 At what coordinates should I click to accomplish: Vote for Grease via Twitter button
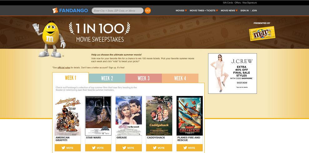pyautogui.click(x=129, y=148)
